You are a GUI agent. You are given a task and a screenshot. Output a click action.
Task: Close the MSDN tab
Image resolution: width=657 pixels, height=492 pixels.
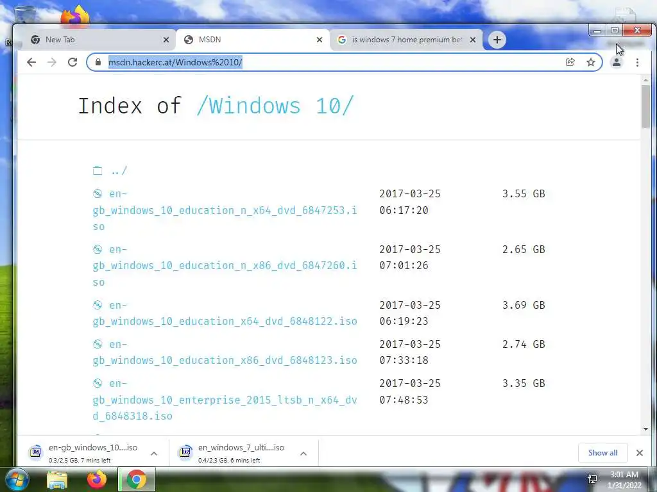pos(320,40)
